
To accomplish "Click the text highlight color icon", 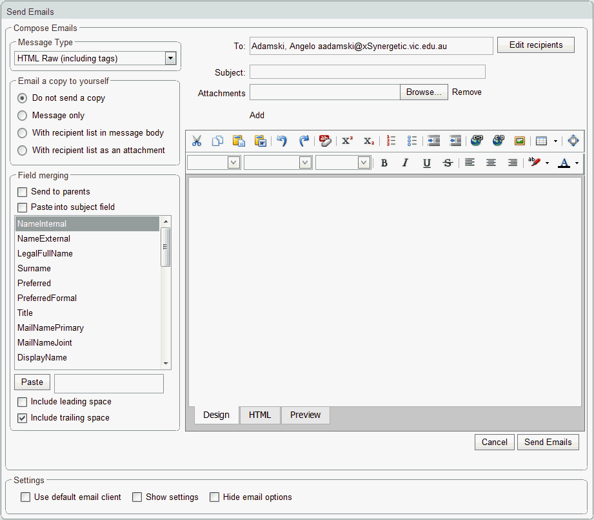I will 534,162.
